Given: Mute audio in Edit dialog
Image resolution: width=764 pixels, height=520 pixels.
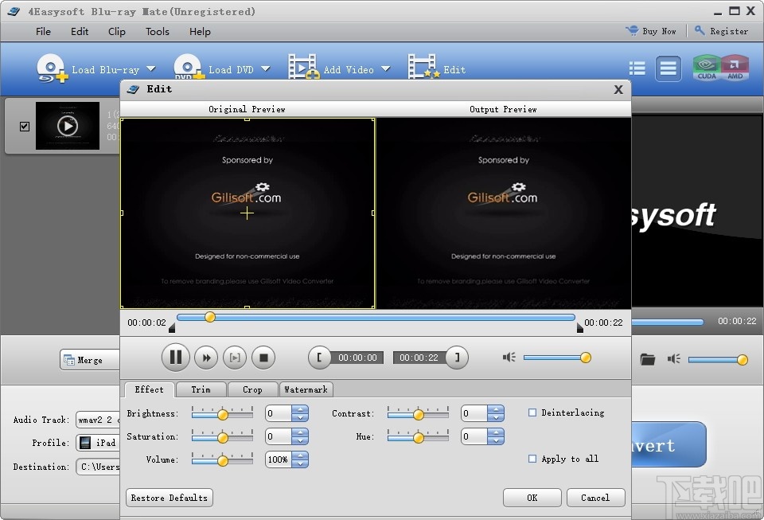Looking at the screenshot, I should pyautogui.click(x=509, y=358).
